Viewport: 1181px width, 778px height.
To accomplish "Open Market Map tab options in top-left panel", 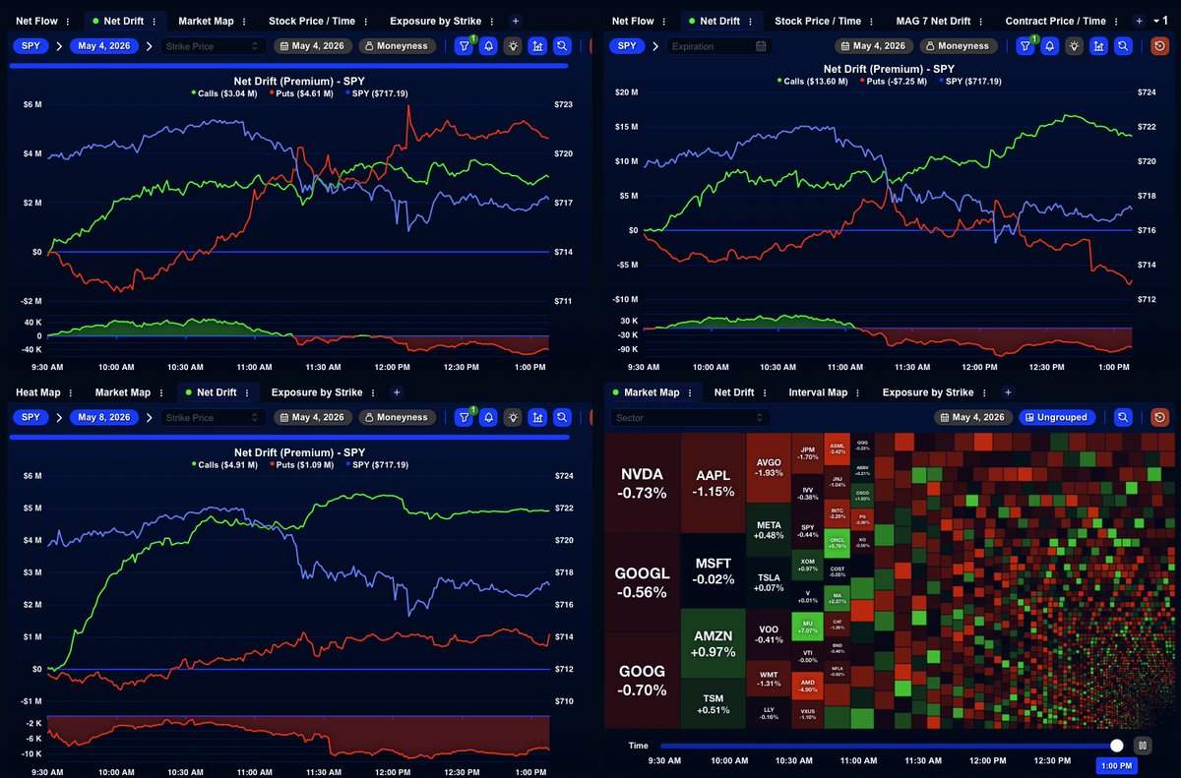I will [x=244, y=21].
